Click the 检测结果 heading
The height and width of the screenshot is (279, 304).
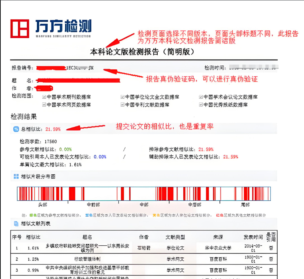click(23, 117)
